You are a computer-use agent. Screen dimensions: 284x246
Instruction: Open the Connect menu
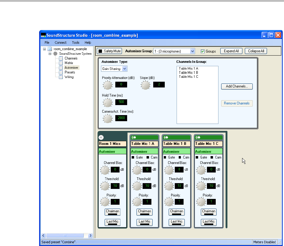tap(61, 43)
